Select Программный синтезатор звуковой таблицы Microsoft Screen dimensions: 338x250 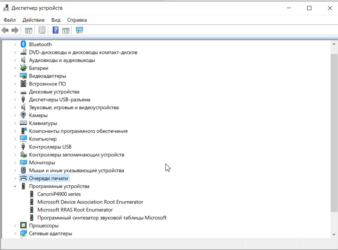point(102,218)
